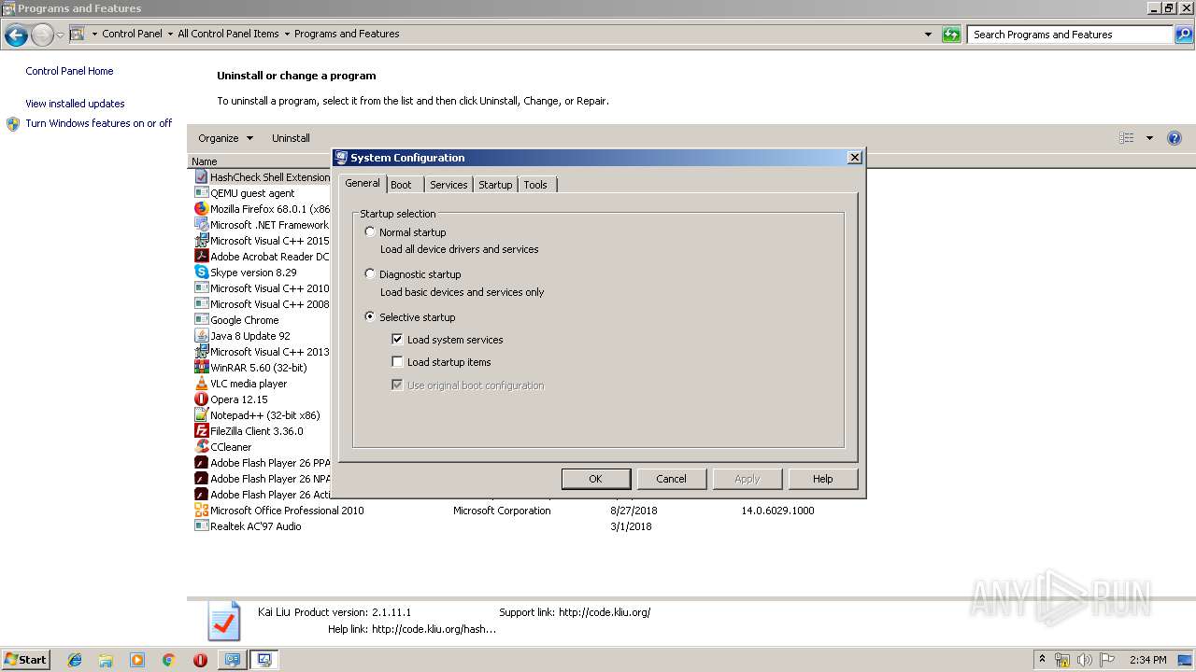Viewport: 1196px width, 672px height.
Task: Open the Organize dropdown menu
Action: click(x=225, y=138)
